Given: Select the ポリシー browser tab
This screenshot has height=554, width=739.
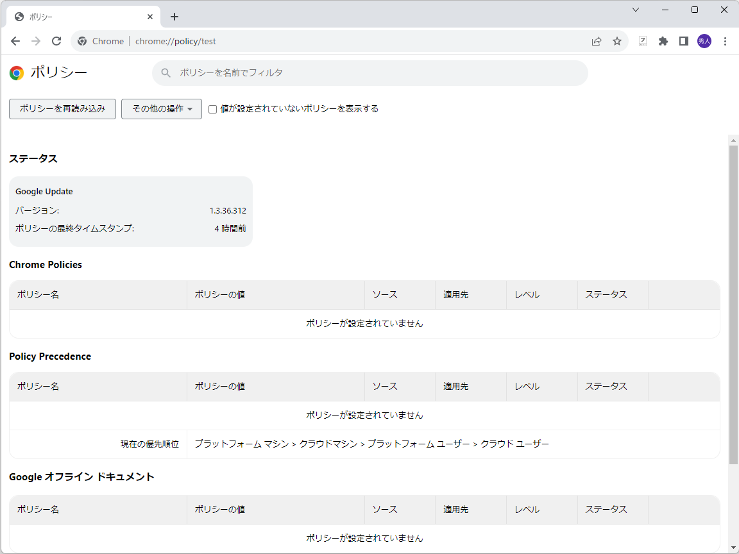Looking at the screenshot, I should 77,16.
